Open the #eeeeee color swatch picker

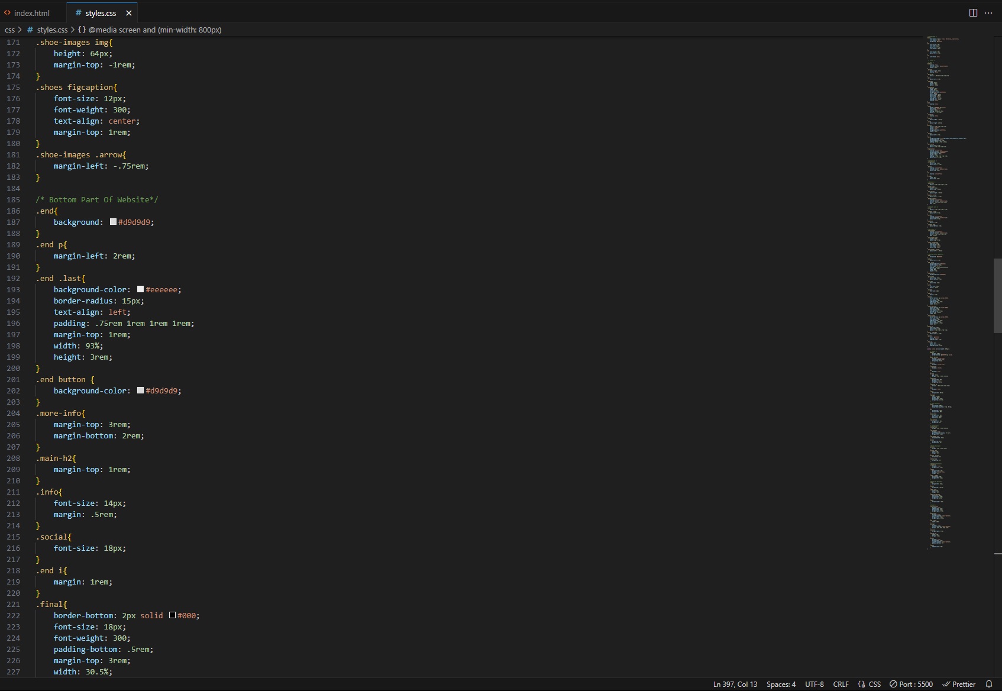tap(141, 289)
